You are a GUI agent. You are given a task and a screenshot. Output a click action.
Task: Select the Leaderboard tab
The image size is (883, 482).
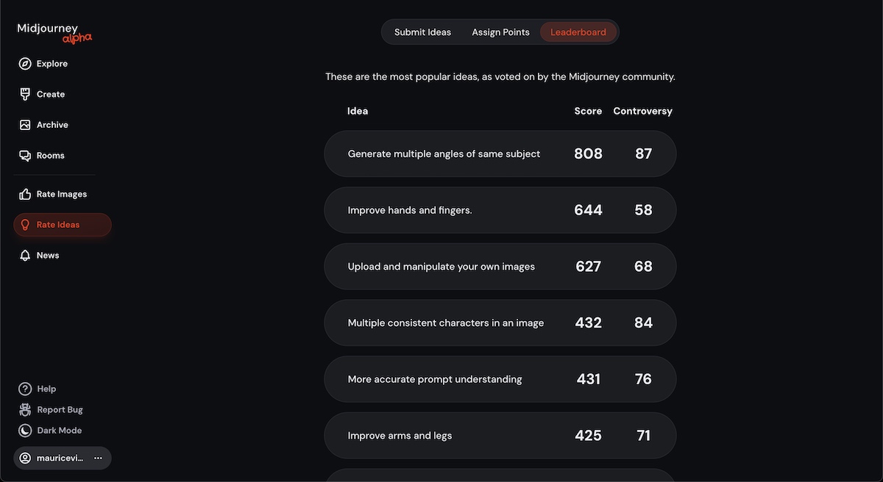click(578, 32)
